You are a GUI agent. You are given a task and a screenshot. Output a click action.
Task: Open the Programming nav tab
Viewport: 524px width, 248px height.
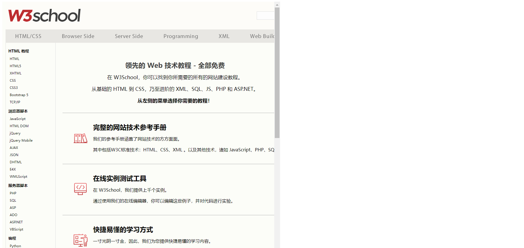181,36
